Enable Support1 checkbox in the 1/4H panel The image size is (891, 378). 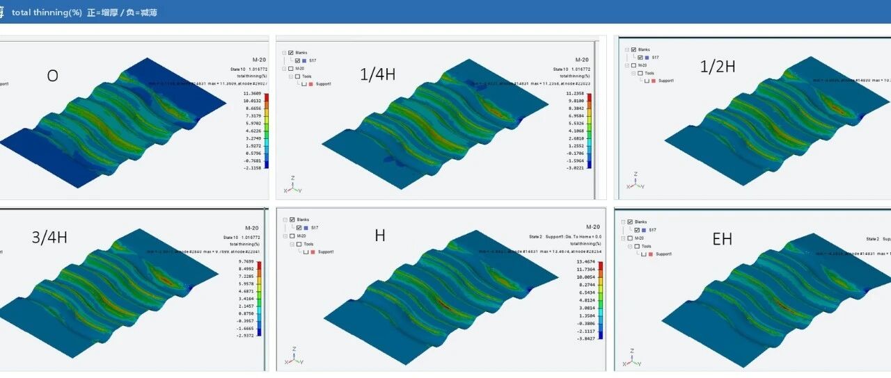click(304, 84)
